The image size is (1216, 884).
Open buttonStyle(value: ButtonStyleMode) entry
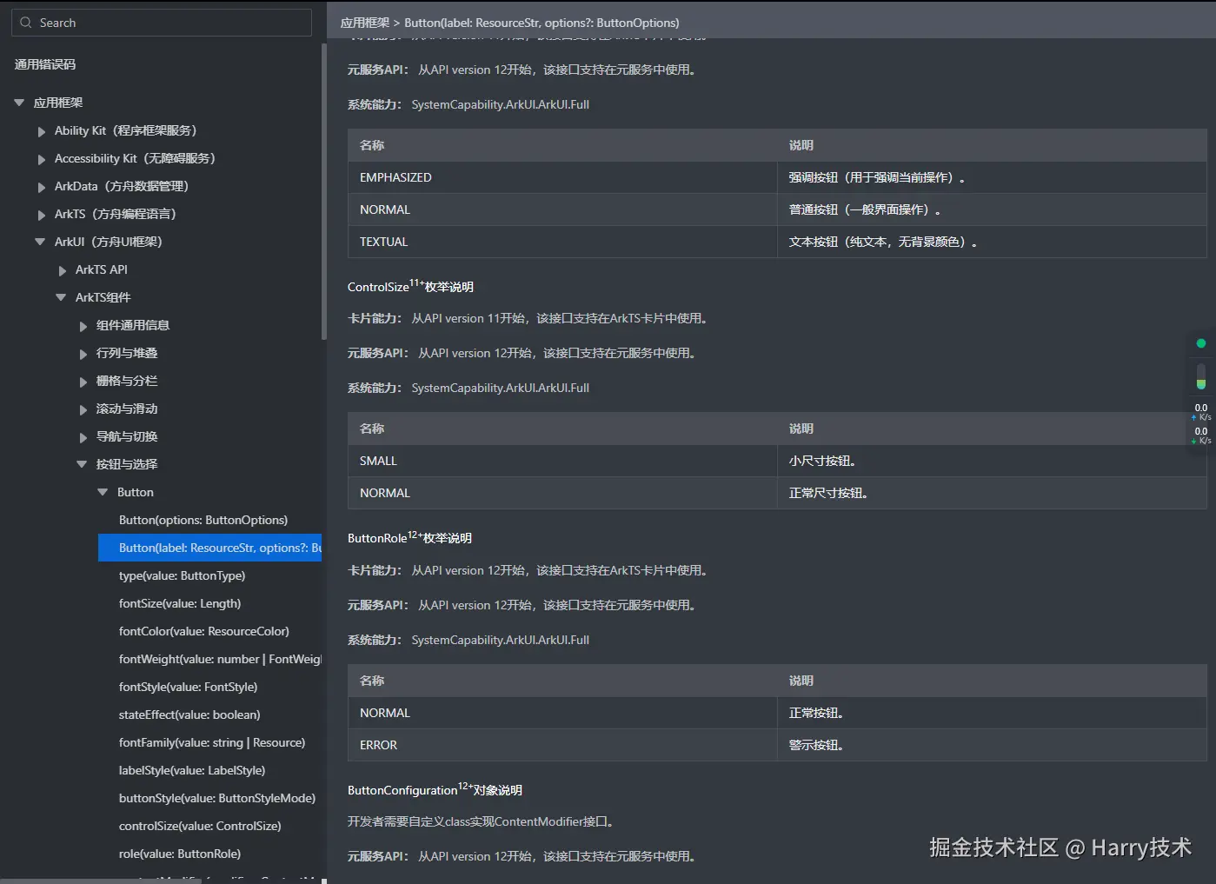click(x=217, y=798)
